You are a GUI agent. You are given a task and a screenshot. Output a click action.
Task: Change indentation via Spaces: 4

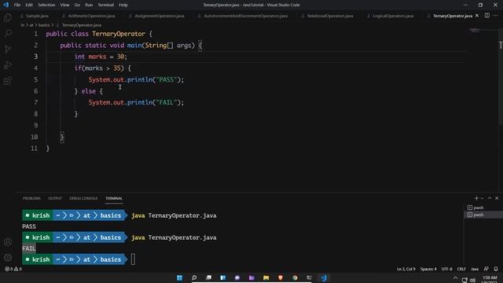coord(428,269)
